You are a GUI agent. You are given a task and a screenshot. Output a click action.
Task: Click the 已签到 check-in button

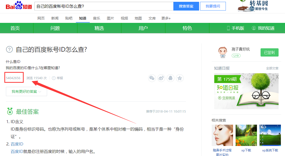click(269, 52)
